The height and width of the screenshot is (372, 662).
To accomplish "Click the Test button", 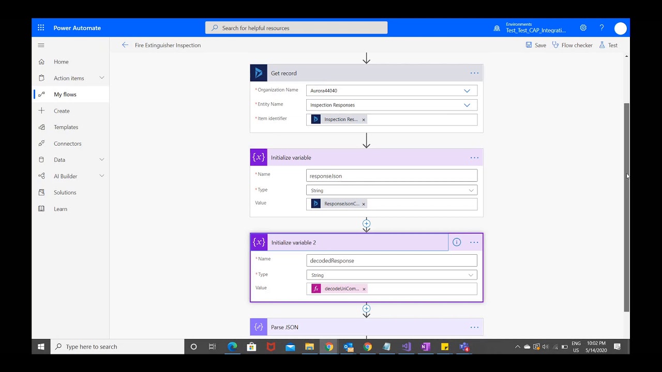I will 608,45.
